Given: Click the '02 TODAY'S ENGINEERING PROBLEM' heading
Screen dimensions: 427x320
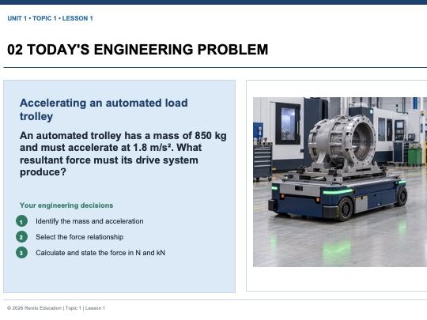Looking at the screenshot, I should pyautogui.click(x=138, y=50).
